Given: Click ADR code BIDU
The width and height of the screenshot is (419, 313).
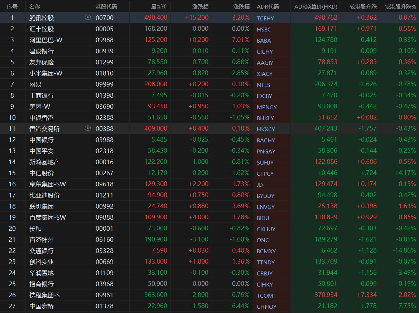Looking at the screenshot, I should tap(263, 218).
